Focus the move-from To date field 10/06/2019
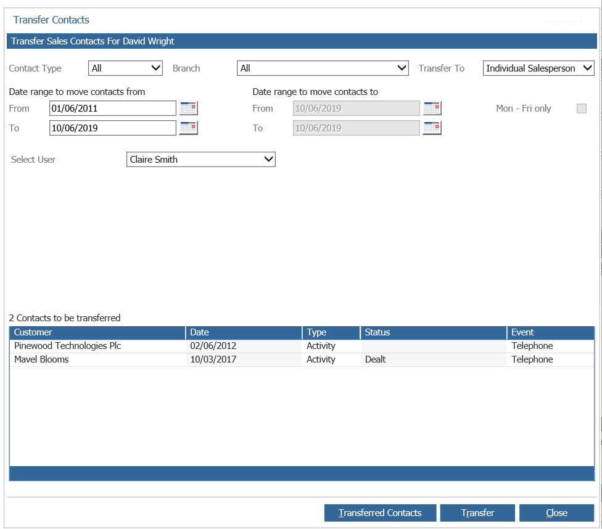Image resolution: width=602 pixels, height=529 pixels. (112, 128)
